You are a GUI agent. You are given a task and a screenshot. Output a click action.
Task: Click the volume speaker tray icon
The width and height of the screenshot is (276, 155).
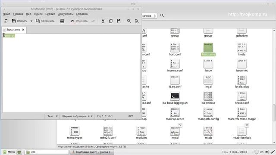[x=267, y=152]
